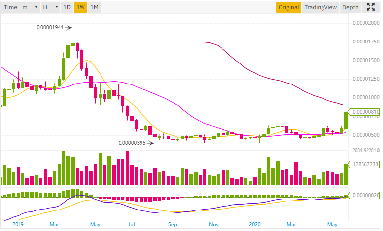This screenshot has width=383, height=231.
Task: Switch to Depth chart view
Action: click(350, 7)
